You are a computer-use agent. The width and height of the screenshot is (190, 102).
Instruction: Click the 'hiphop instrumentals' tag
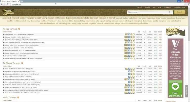[78, 18]
